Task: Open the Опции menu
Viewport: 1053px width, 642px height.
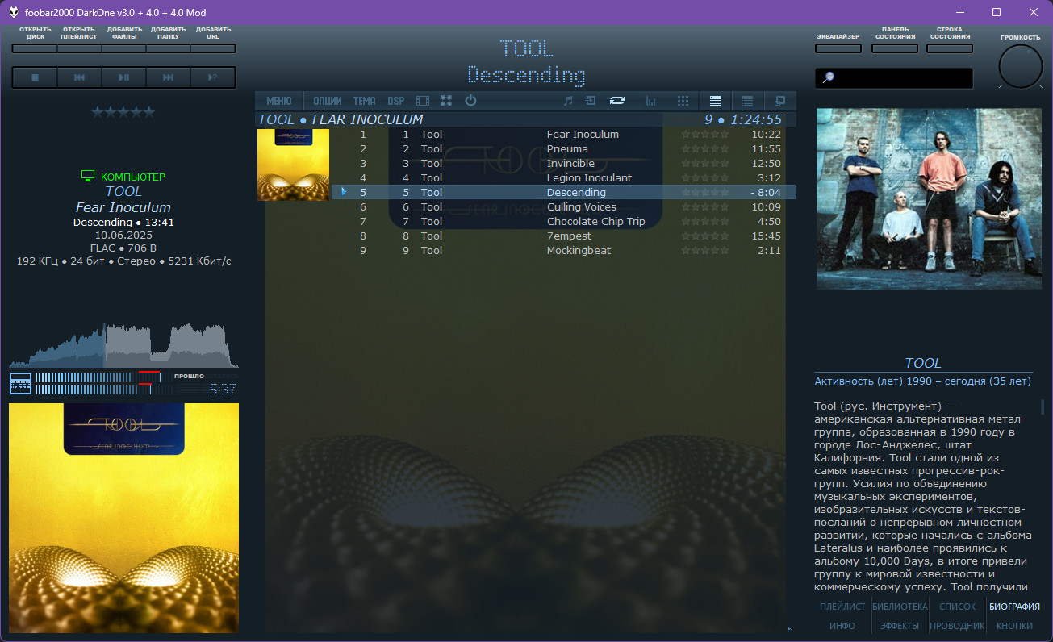Action: click(328, 101)
